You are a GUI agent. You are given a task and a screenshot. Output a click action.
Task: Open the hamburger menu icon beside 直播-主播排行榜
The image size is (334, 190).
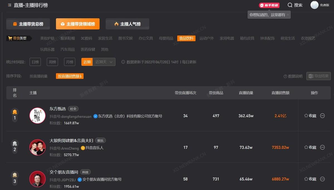point(10,5)
